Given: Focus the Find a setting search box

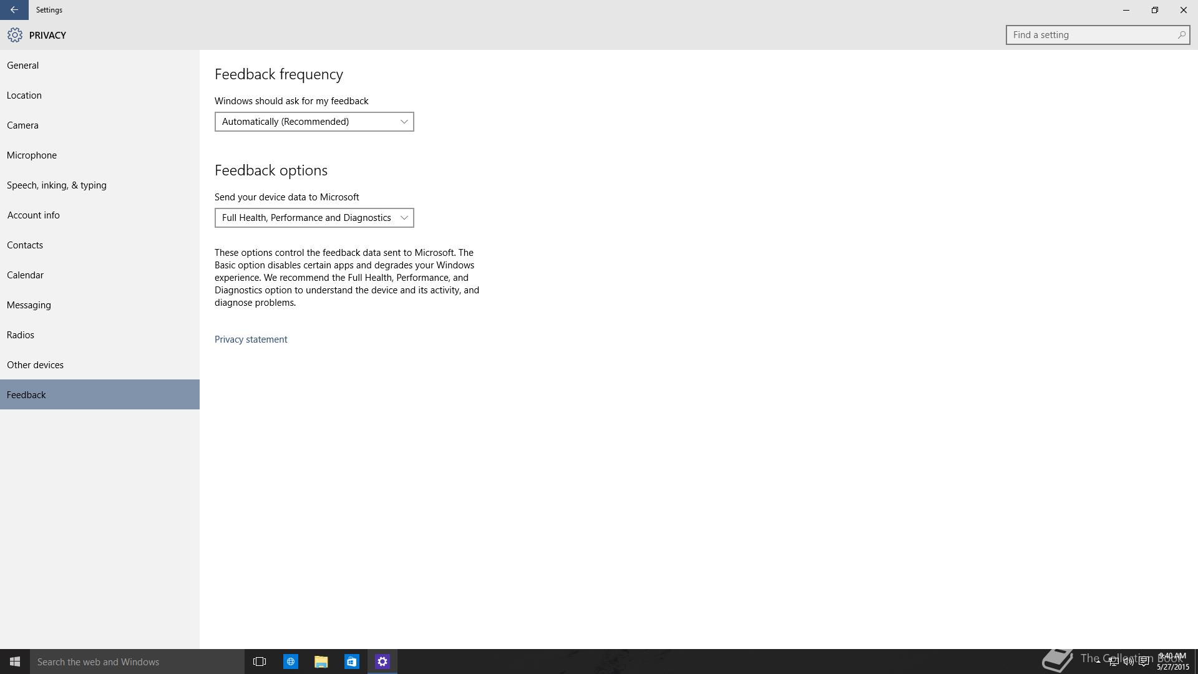Looking at the screenshot, I should pos(1098,35).
